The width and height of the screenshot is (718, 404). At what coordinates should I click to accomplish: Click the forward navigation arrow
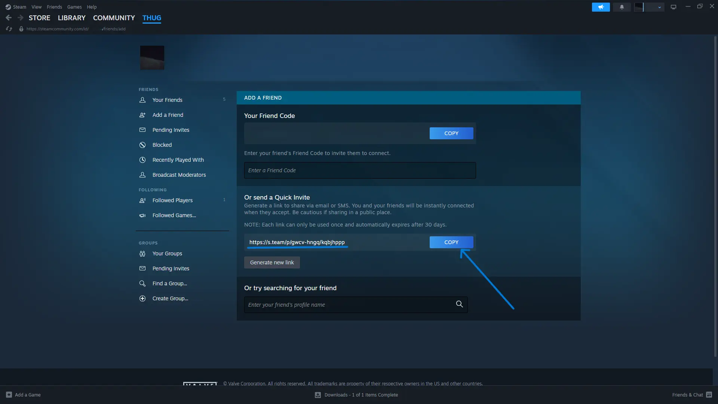(x=21, y=18)
